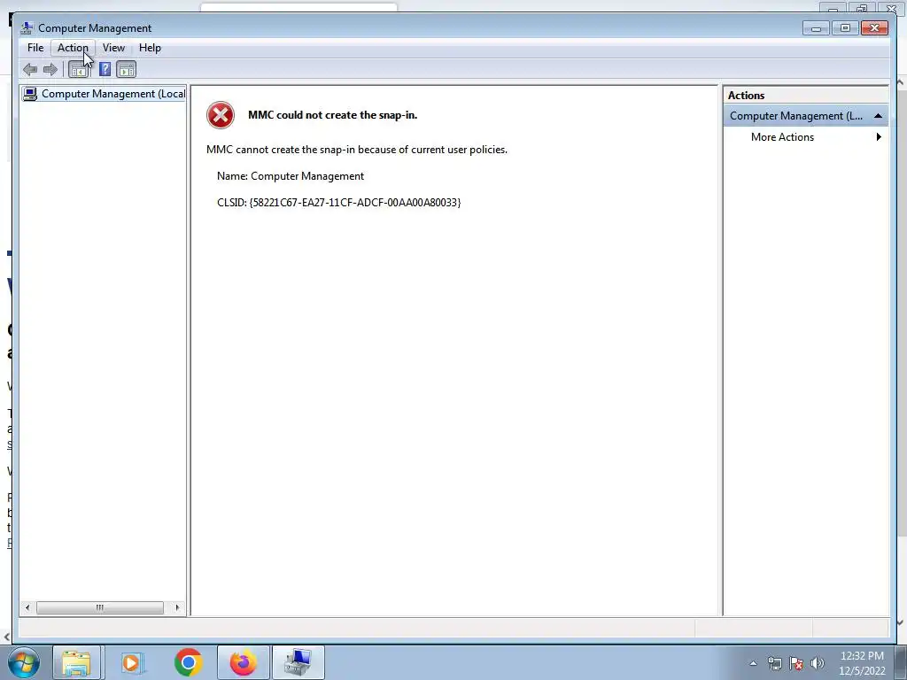Toggle Show/Hide Console Tree toolbar icon
Screen dimensions: 907x680
point(78,70)
